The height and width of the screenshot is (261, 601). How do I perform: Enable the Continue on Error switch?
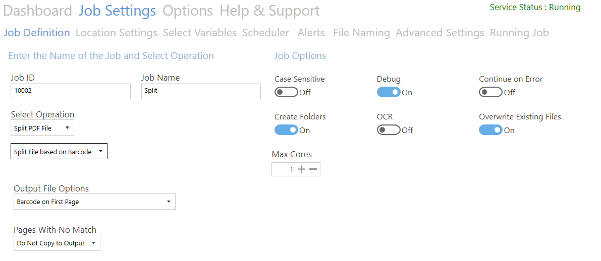(490, 92)
